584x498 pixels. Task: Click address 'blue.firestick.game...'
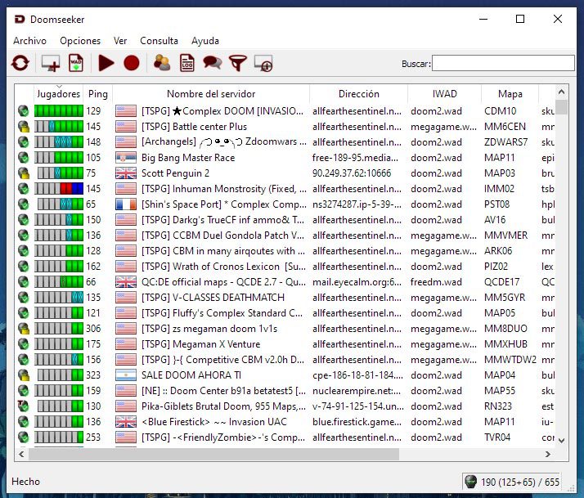pos(357,422)
